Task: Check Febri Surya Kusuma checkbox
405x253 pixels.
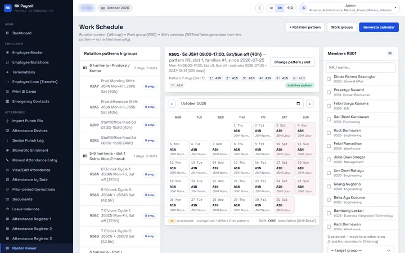Action: tap(329, 106)
